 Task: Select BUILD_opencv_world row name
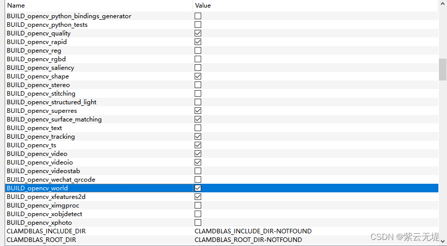(x=38, y=188)
